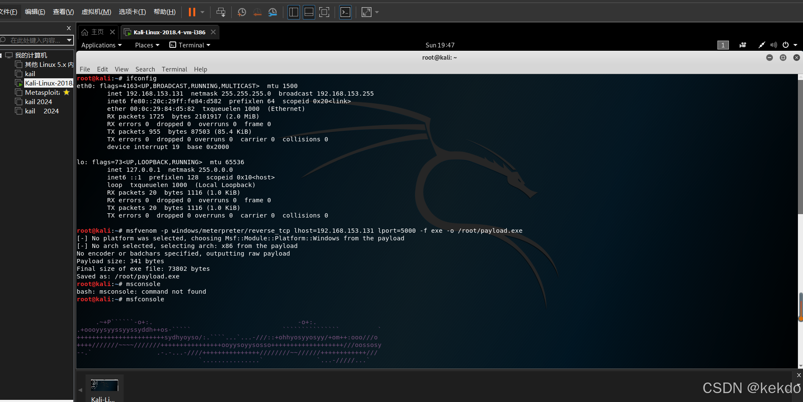
Task: Click the Sun 19:47 clock
Action: point(440,45)
